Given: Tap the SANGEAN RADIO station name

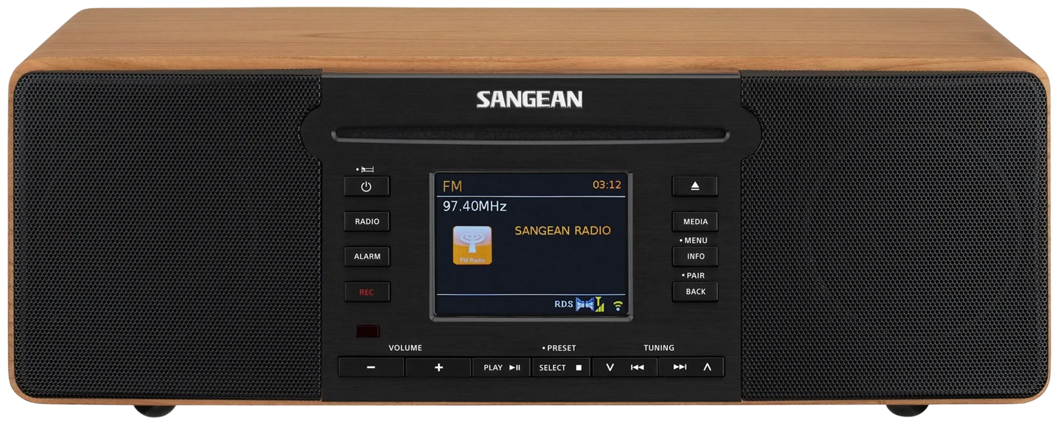Looking at the screenshot, I should click(x=563, y=231).
